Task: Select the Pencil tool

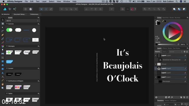Action: tap(3, 39)
